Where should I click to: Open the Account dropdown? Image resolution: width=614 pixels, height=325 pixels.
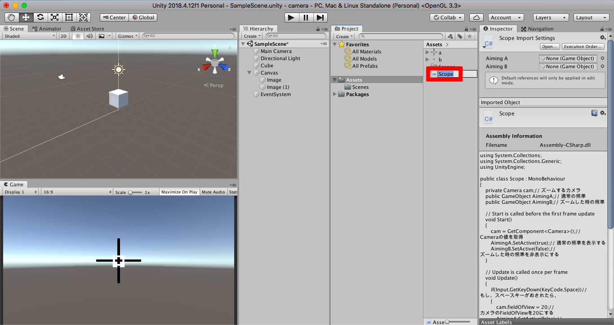(506, 18)
